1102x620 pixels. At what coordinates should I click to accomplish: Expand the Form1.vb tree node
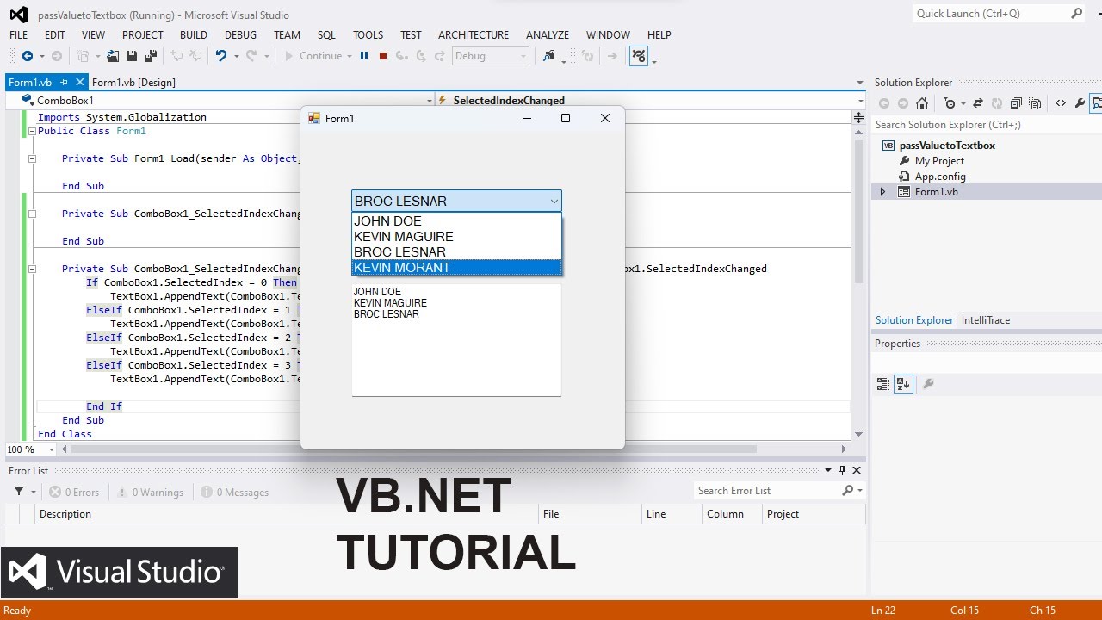882,192
